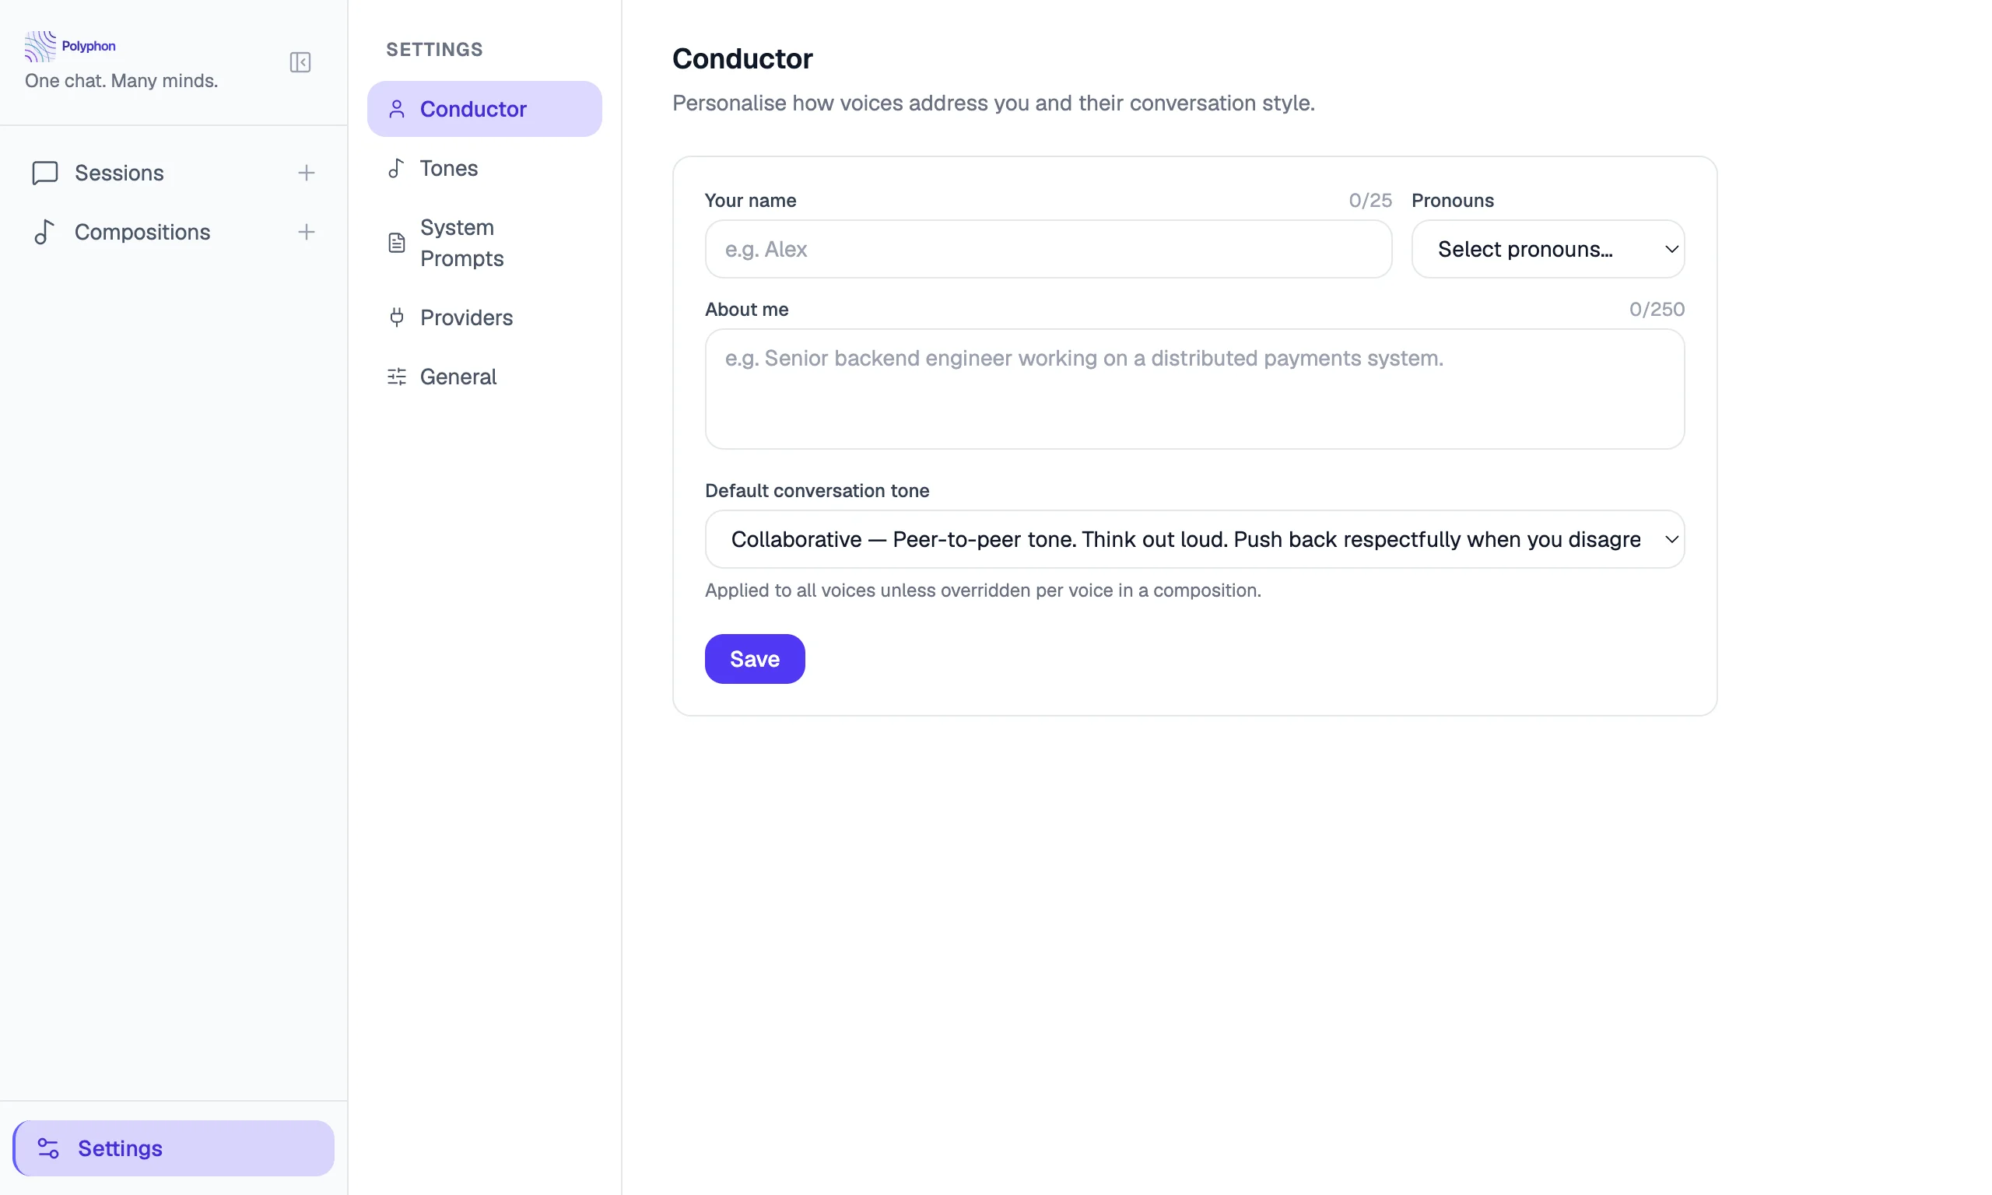Click inside the About me text area
This screenshot has height=1195, width=1992.
(1194, 390)
